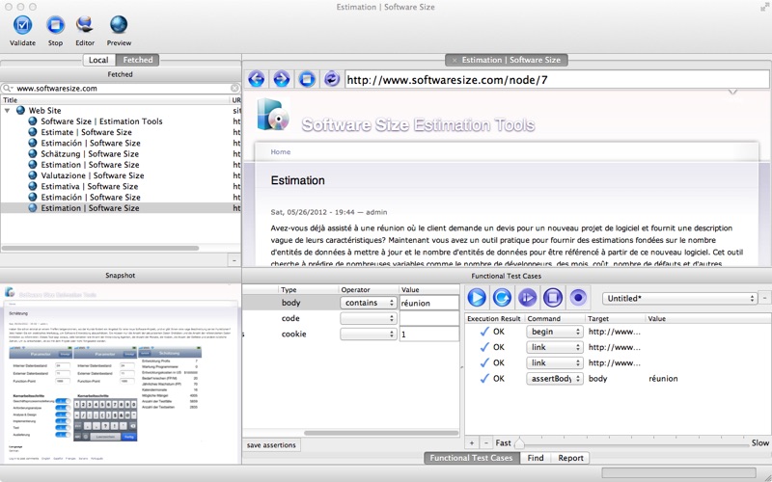
Task: Go back in the embedded browser
Action: pyautogui.click(x=257, y=79)
